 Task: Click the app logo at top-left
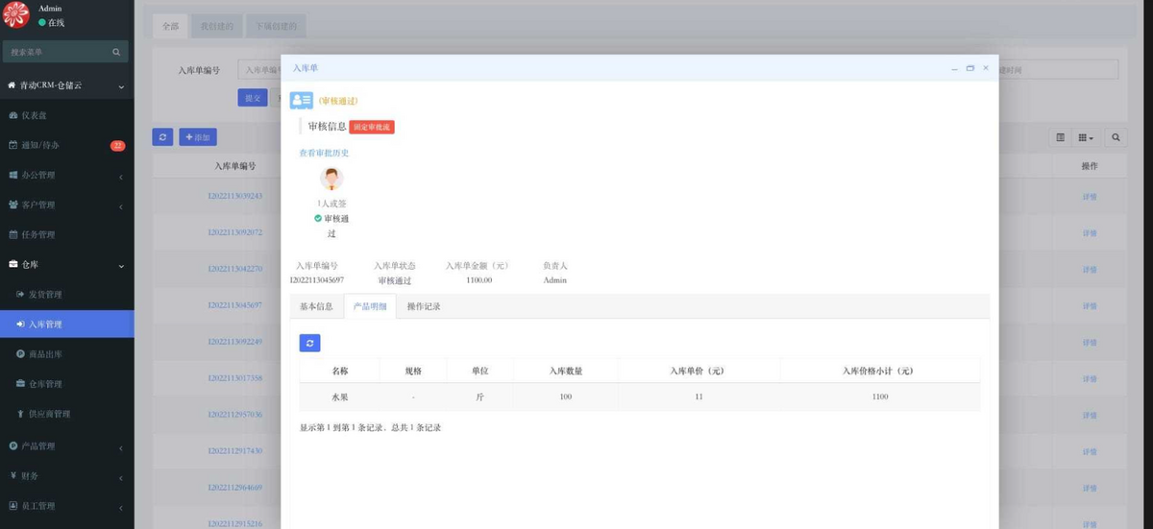[16, 14]
